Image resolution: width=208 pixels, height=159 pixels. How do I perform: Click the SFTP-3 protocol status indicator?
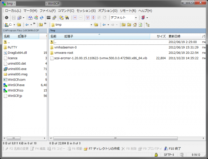coord(169,155)
